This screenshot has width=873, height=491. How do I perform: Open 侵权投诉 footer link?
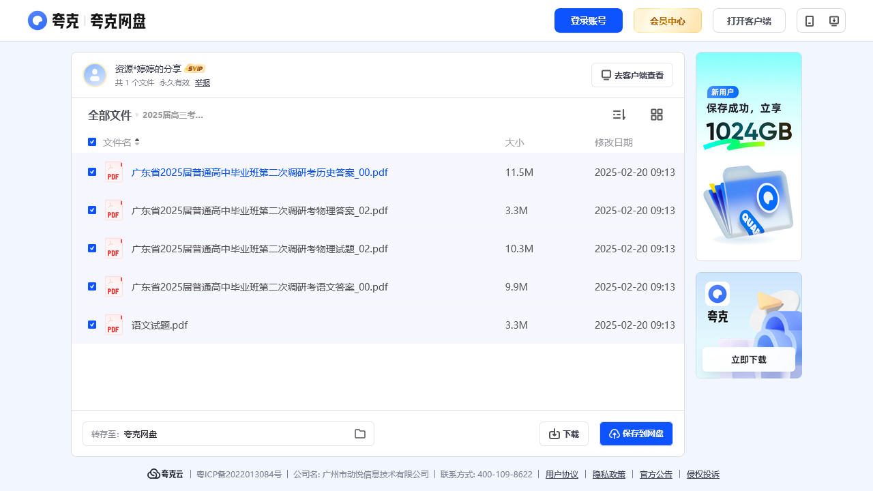pyautogui.click(x=703, y=475)
